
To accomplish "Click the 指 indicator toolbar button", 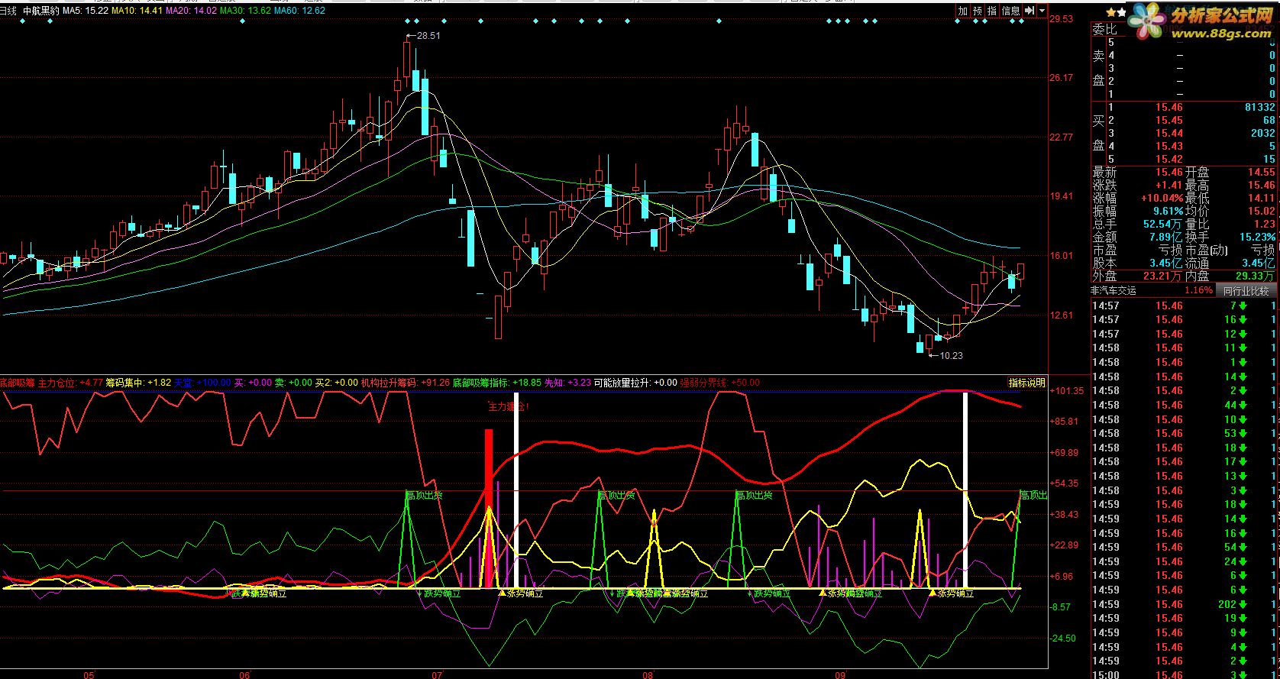I will tap(992, 11).
